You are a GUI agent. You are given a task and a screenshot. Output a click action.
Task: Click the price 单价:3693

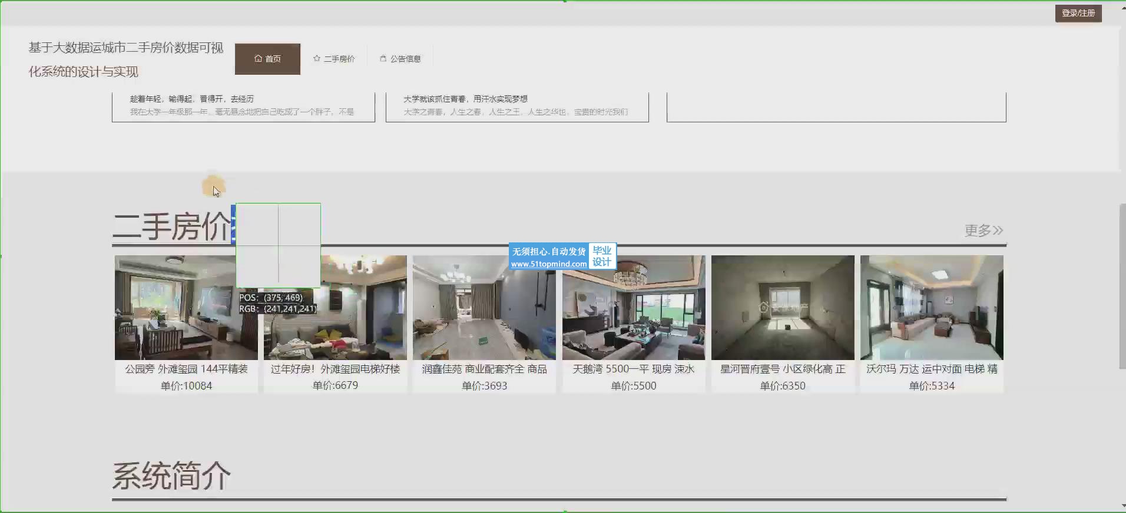tap(484, 386)
